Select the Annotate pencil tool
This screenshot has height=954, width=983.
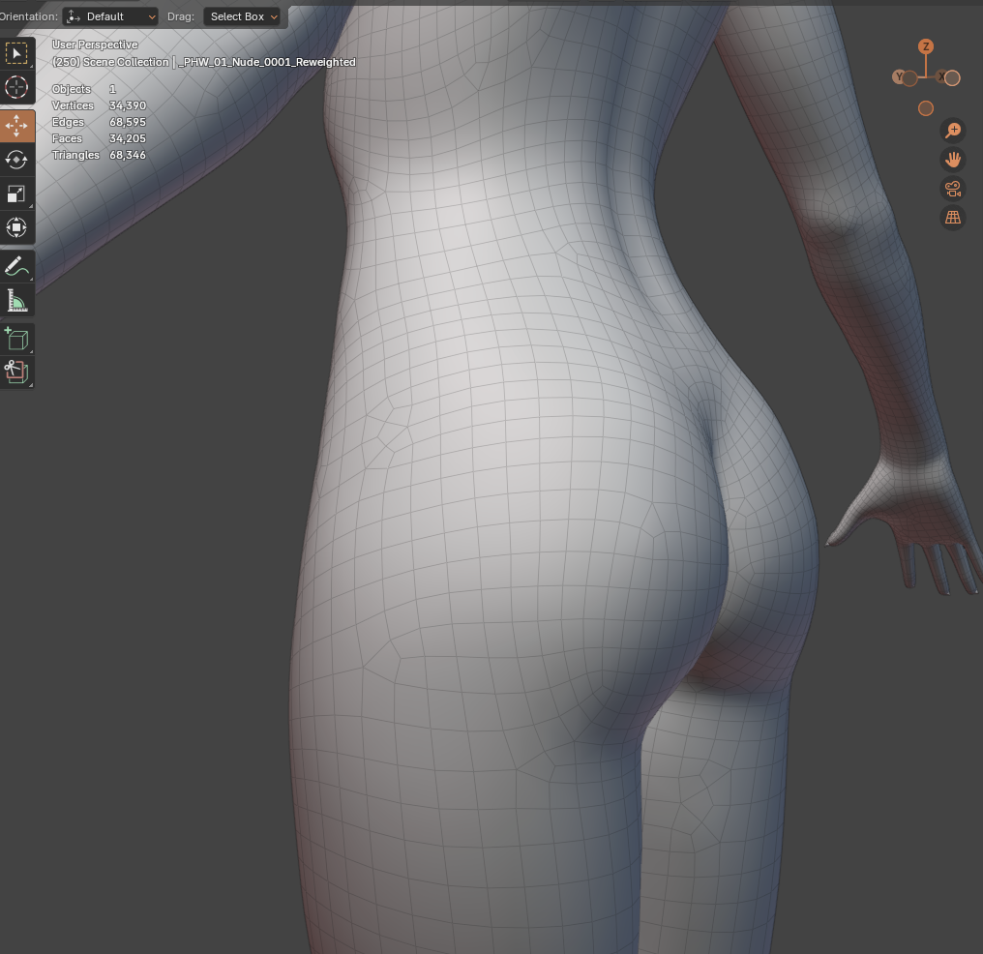coord(16,266)
